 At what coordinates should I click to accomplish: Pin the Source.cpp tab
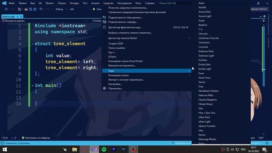click(x=17, y=17)
